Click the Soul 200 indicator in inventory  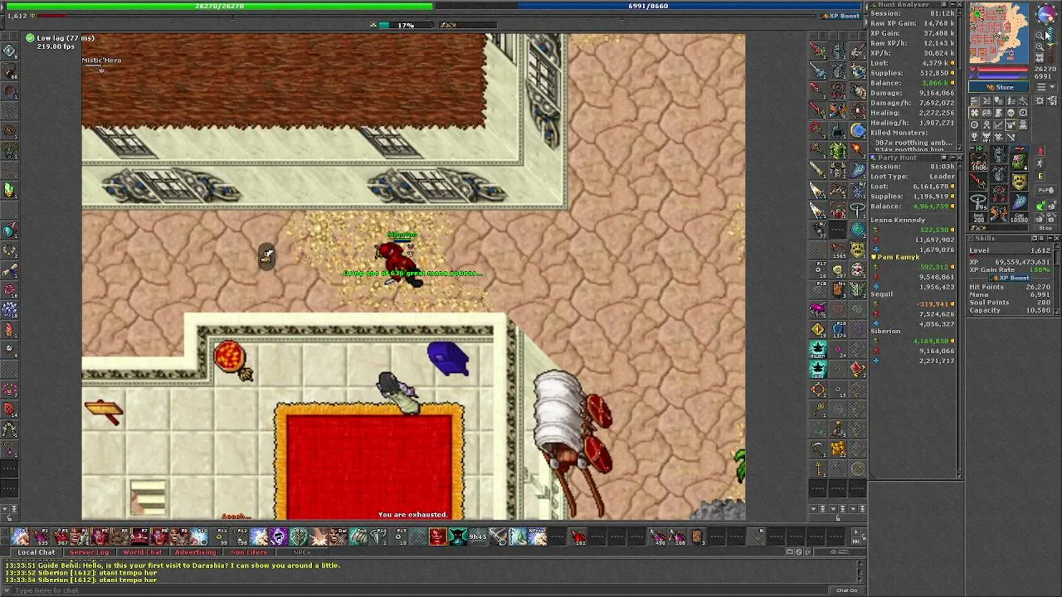(979, 218)
